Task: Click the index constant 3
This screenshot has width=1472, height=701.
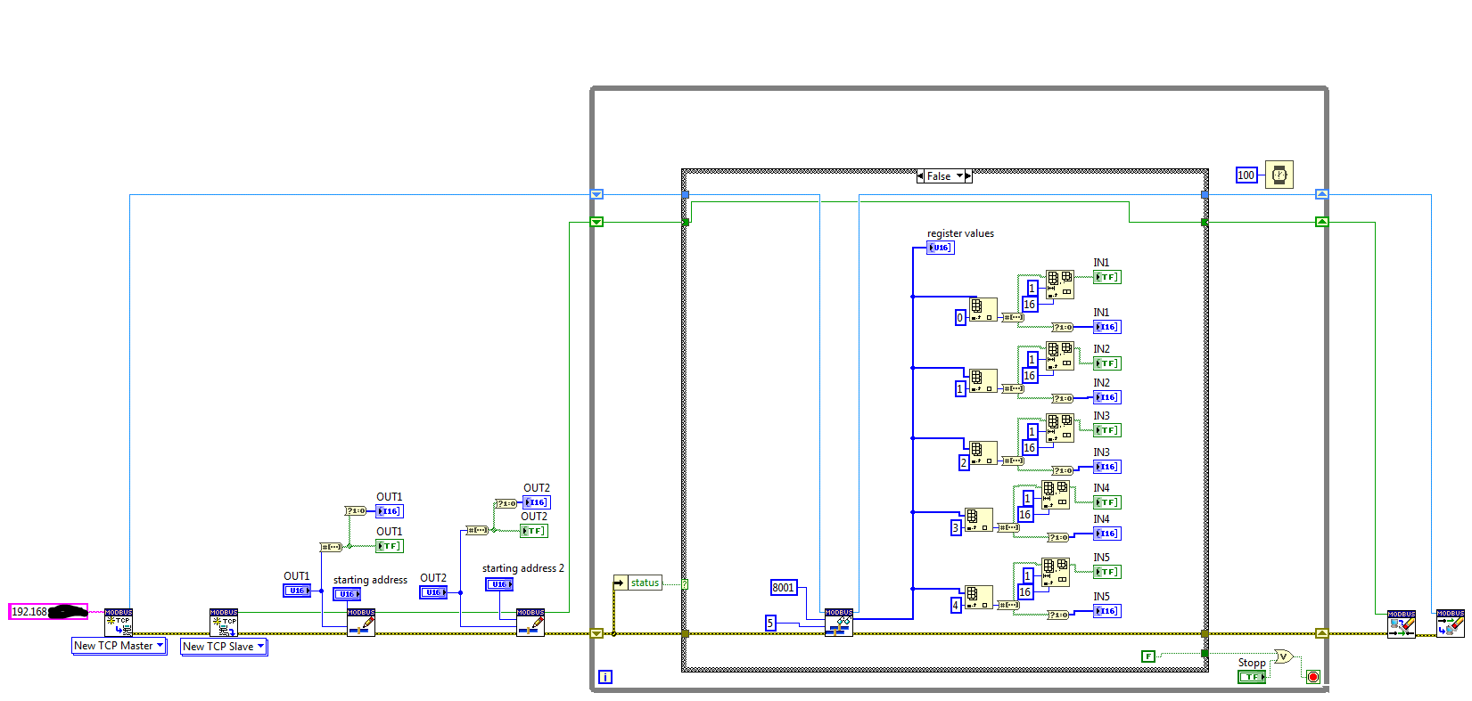Action: click(x=956, y=528)
